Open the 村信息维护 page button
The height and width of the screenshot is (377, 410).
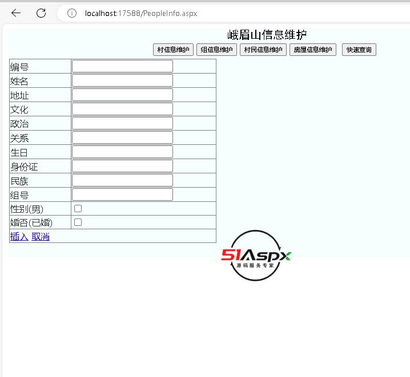coord(173,50)
